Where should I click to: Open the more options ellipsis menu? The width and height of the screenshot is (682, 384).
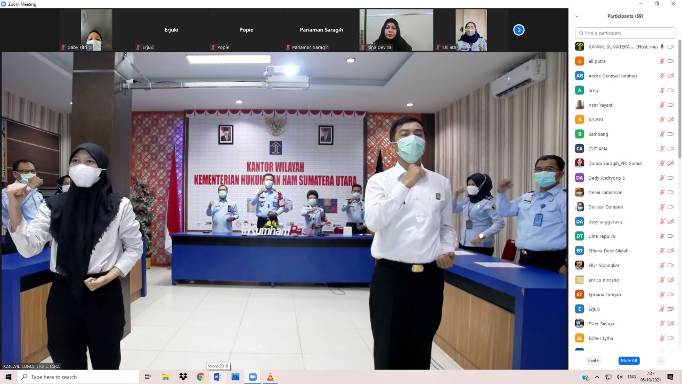[x=661, y=361]
